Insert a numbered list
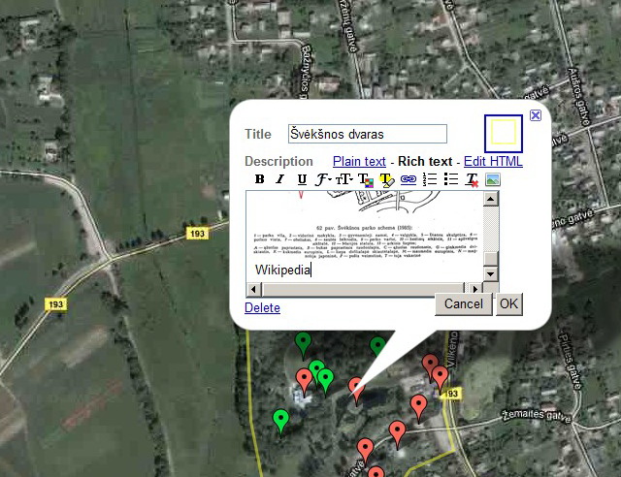The image size is (621, 477). [429, 179]
